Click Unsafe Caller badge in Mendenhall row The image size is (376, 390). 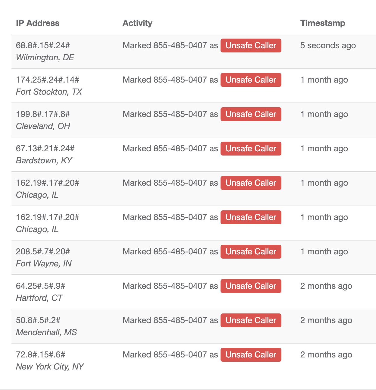pos(251,320)
